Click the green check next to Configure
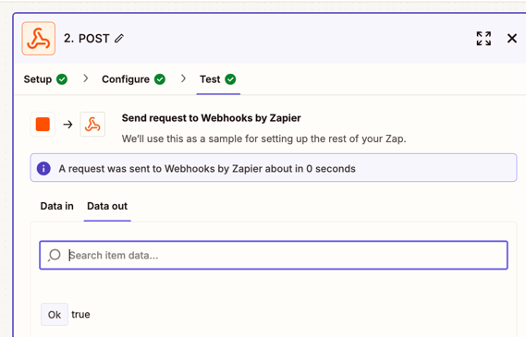526x337 pixels. coord(160,79)
